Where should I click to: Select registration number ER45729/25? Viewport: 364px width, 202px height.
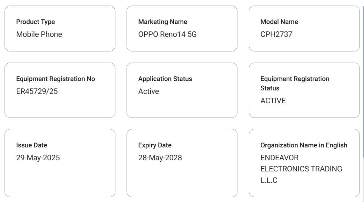tap(37, 91)
